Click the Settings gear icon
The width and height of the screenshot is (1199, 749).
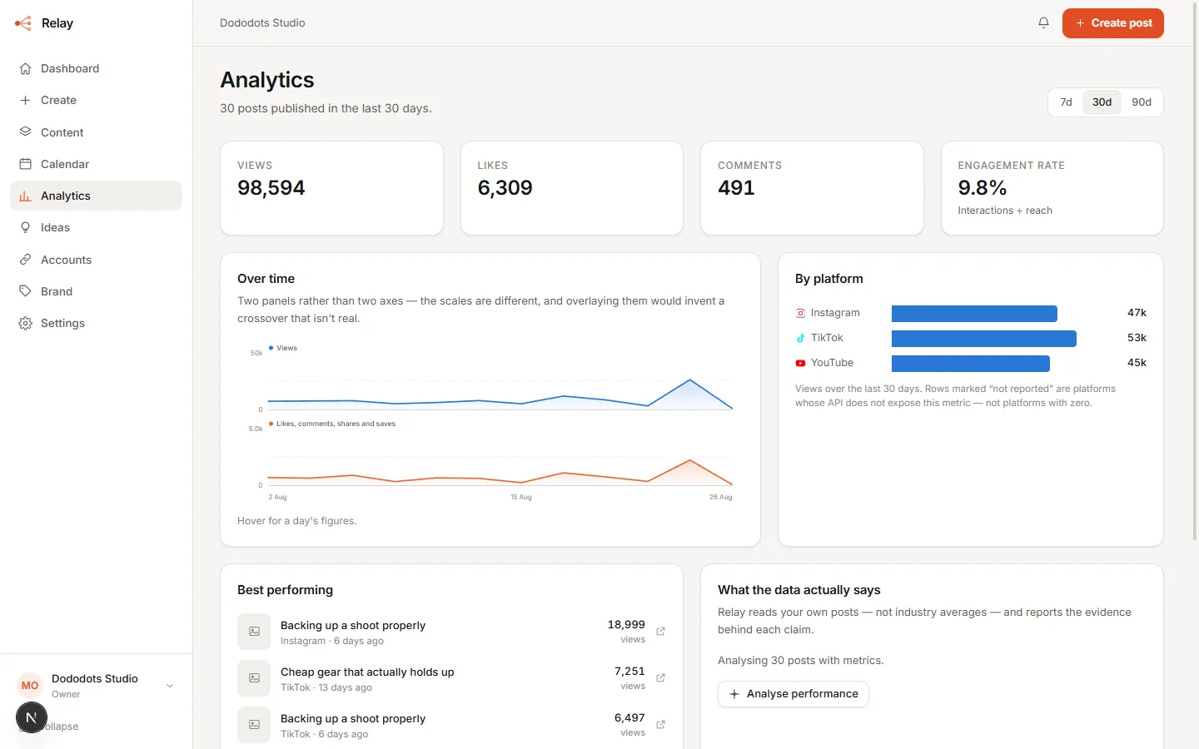pos(26,323)
